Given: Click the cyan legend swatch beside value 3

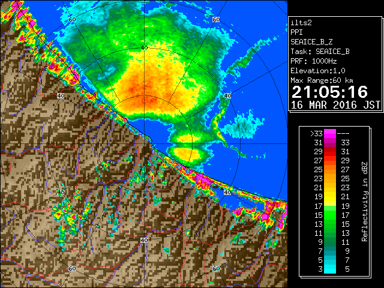Looking at the screenshot, I should 330,269.
